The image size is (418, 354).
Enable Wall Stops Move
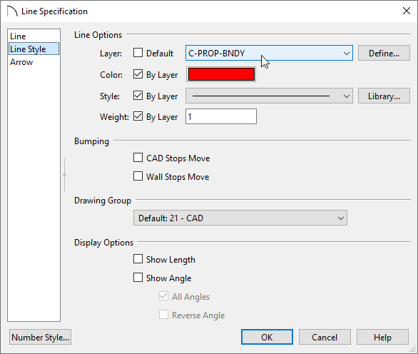pos(138,176)
